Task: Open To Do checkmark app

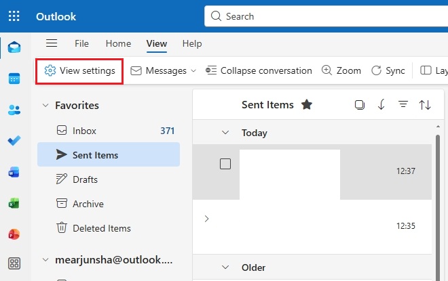Action: tap(14, 141)
